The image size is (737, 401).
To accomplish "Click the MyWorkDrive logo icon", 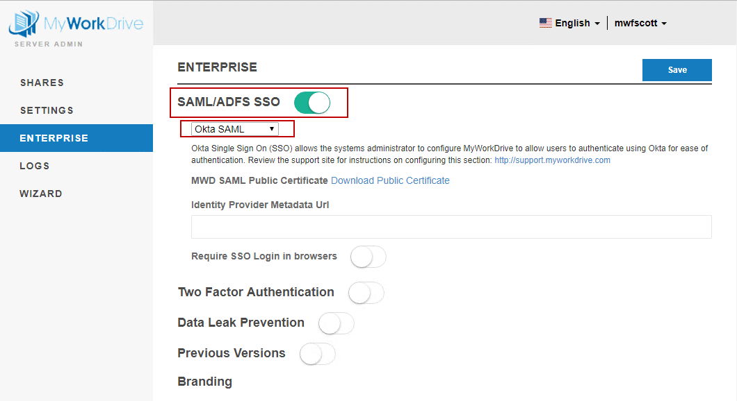I will click(24, 23).
